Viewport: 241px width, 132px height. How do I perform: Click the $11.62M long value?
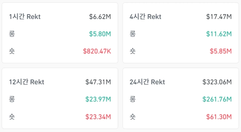click(x=219, y=34)
